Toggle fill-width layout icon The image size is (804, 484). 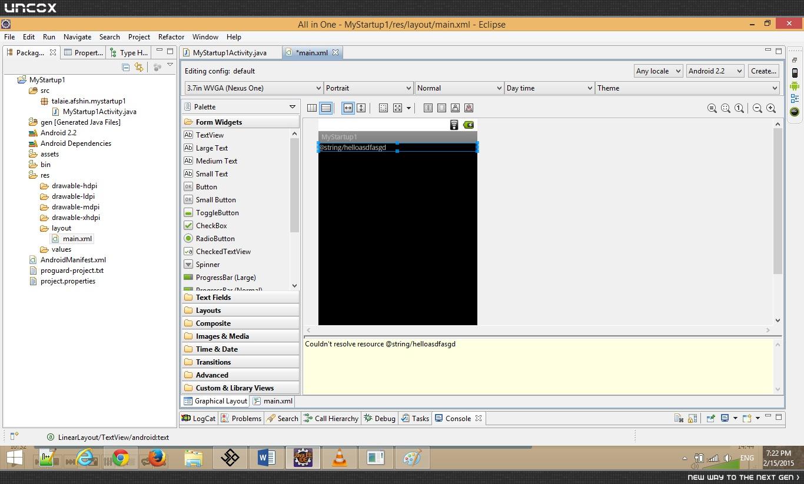[x=348, y=108]
